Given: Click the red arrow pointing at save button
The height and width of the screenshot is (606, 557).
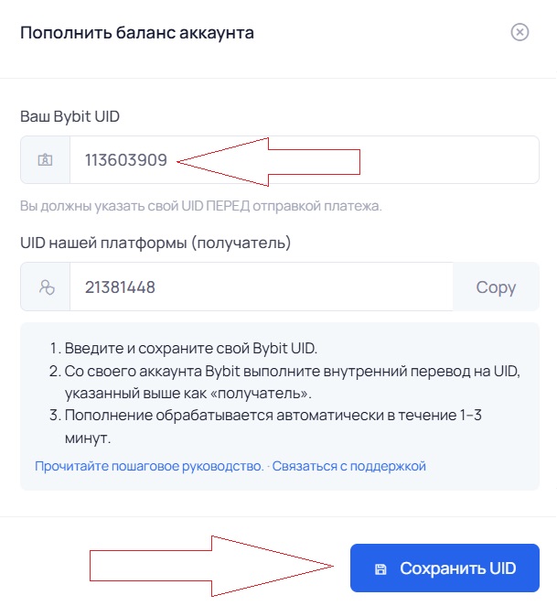Looking at the screenshot, I should click(210, 568).
